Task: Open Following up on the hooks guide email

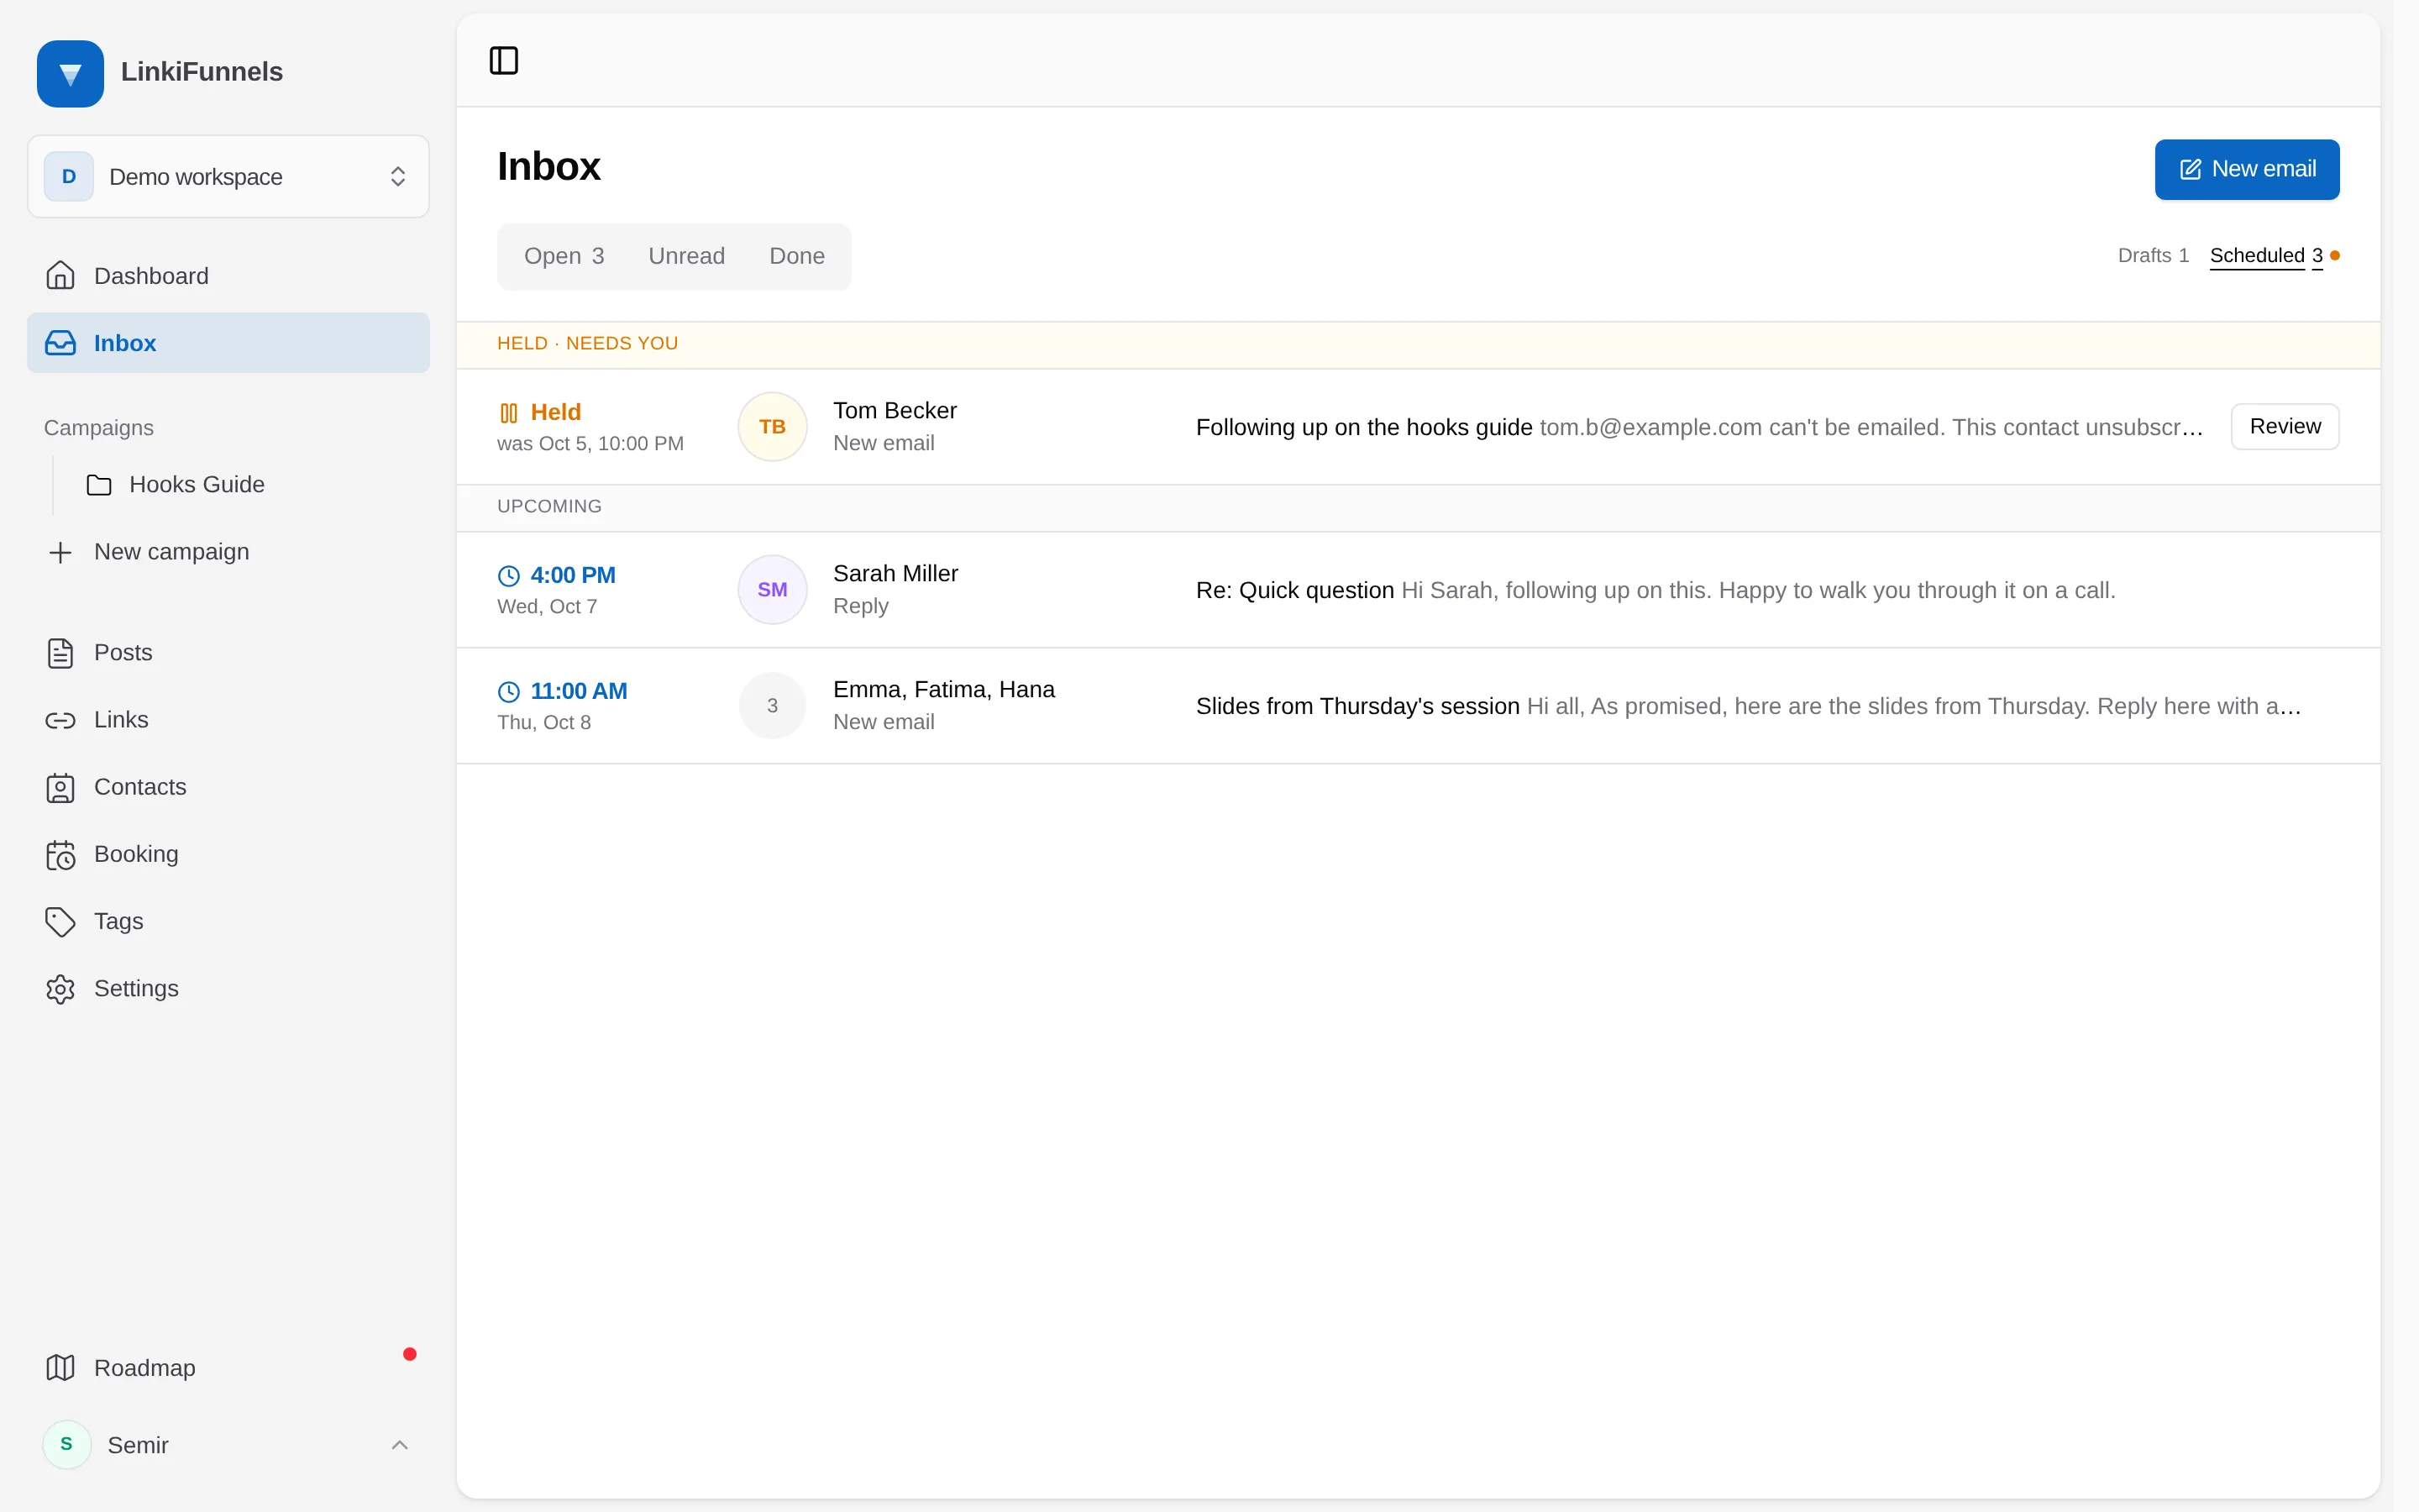Action: pos(1418,427)
